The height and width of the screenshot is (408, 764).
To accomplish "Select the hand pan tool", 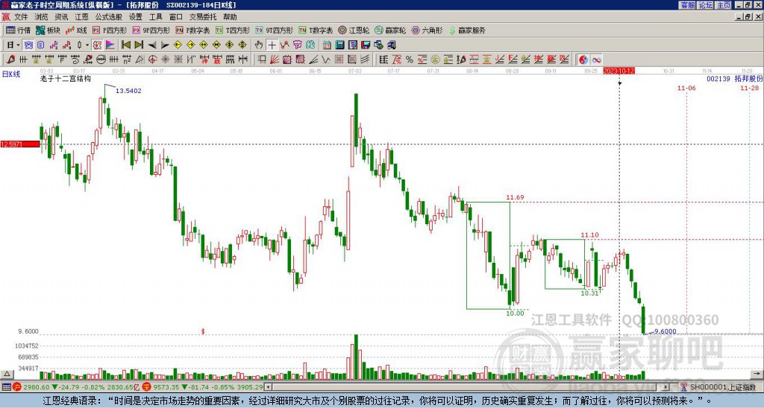I will click(x=259, y=45).
